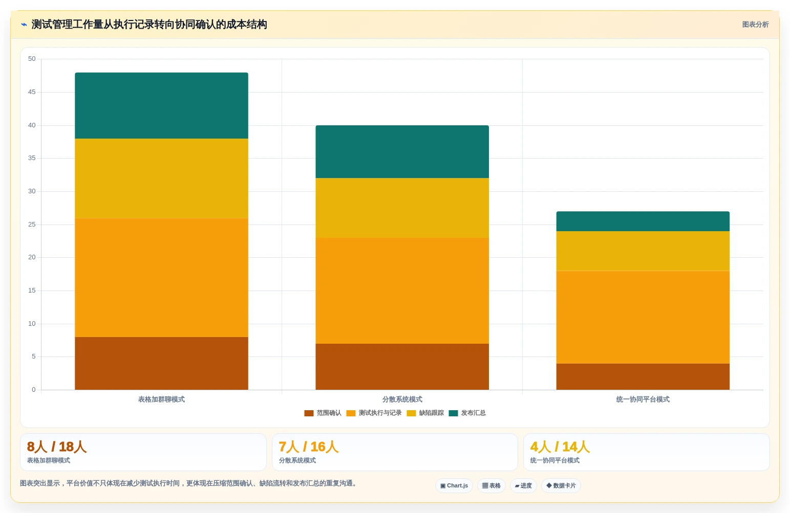Open the 4人 / 14人 stat card
Viewport: 790px width, 513px height.
(x=647, y=452)
